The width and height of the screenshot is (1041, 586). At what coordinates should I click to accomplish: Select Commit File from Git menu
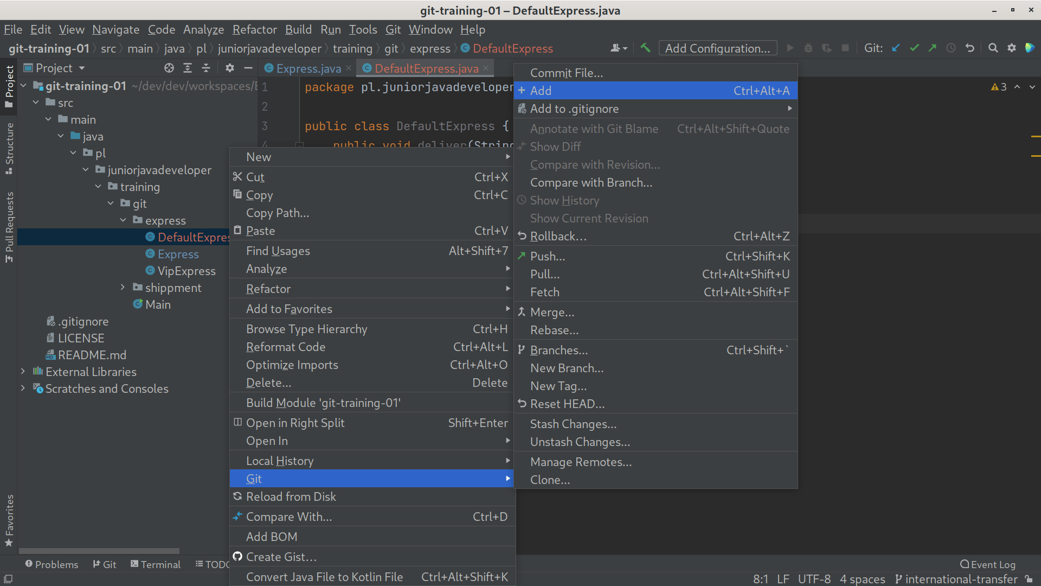point(565,72)
